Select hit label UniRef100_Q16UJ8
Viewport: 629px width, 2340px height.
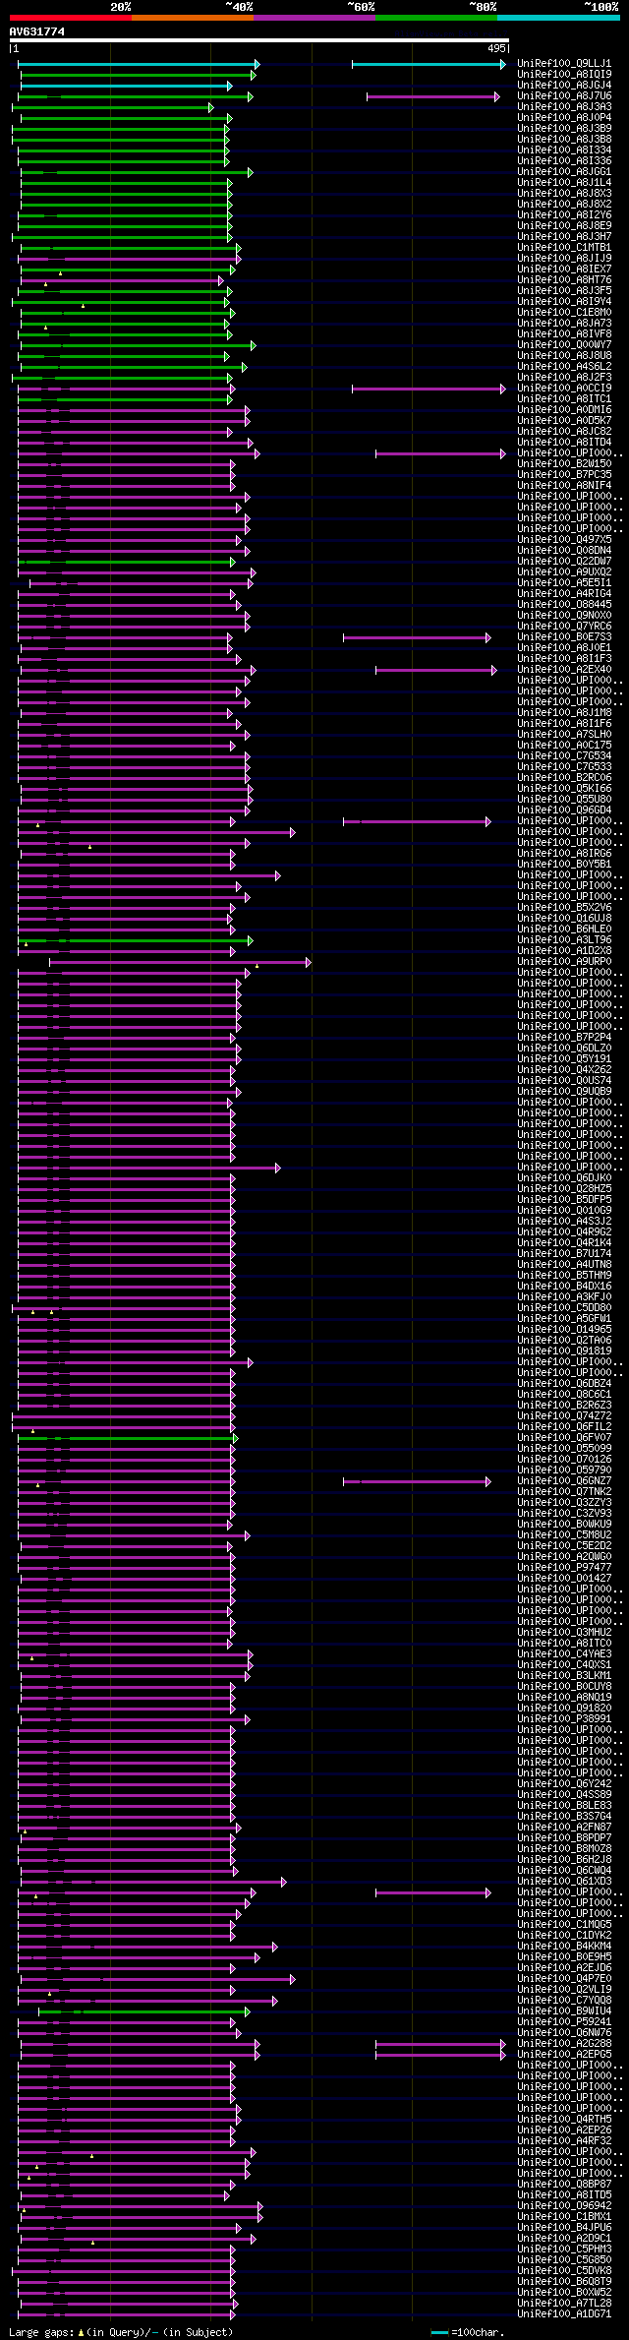pyautogui.click(x=564, y=918)
